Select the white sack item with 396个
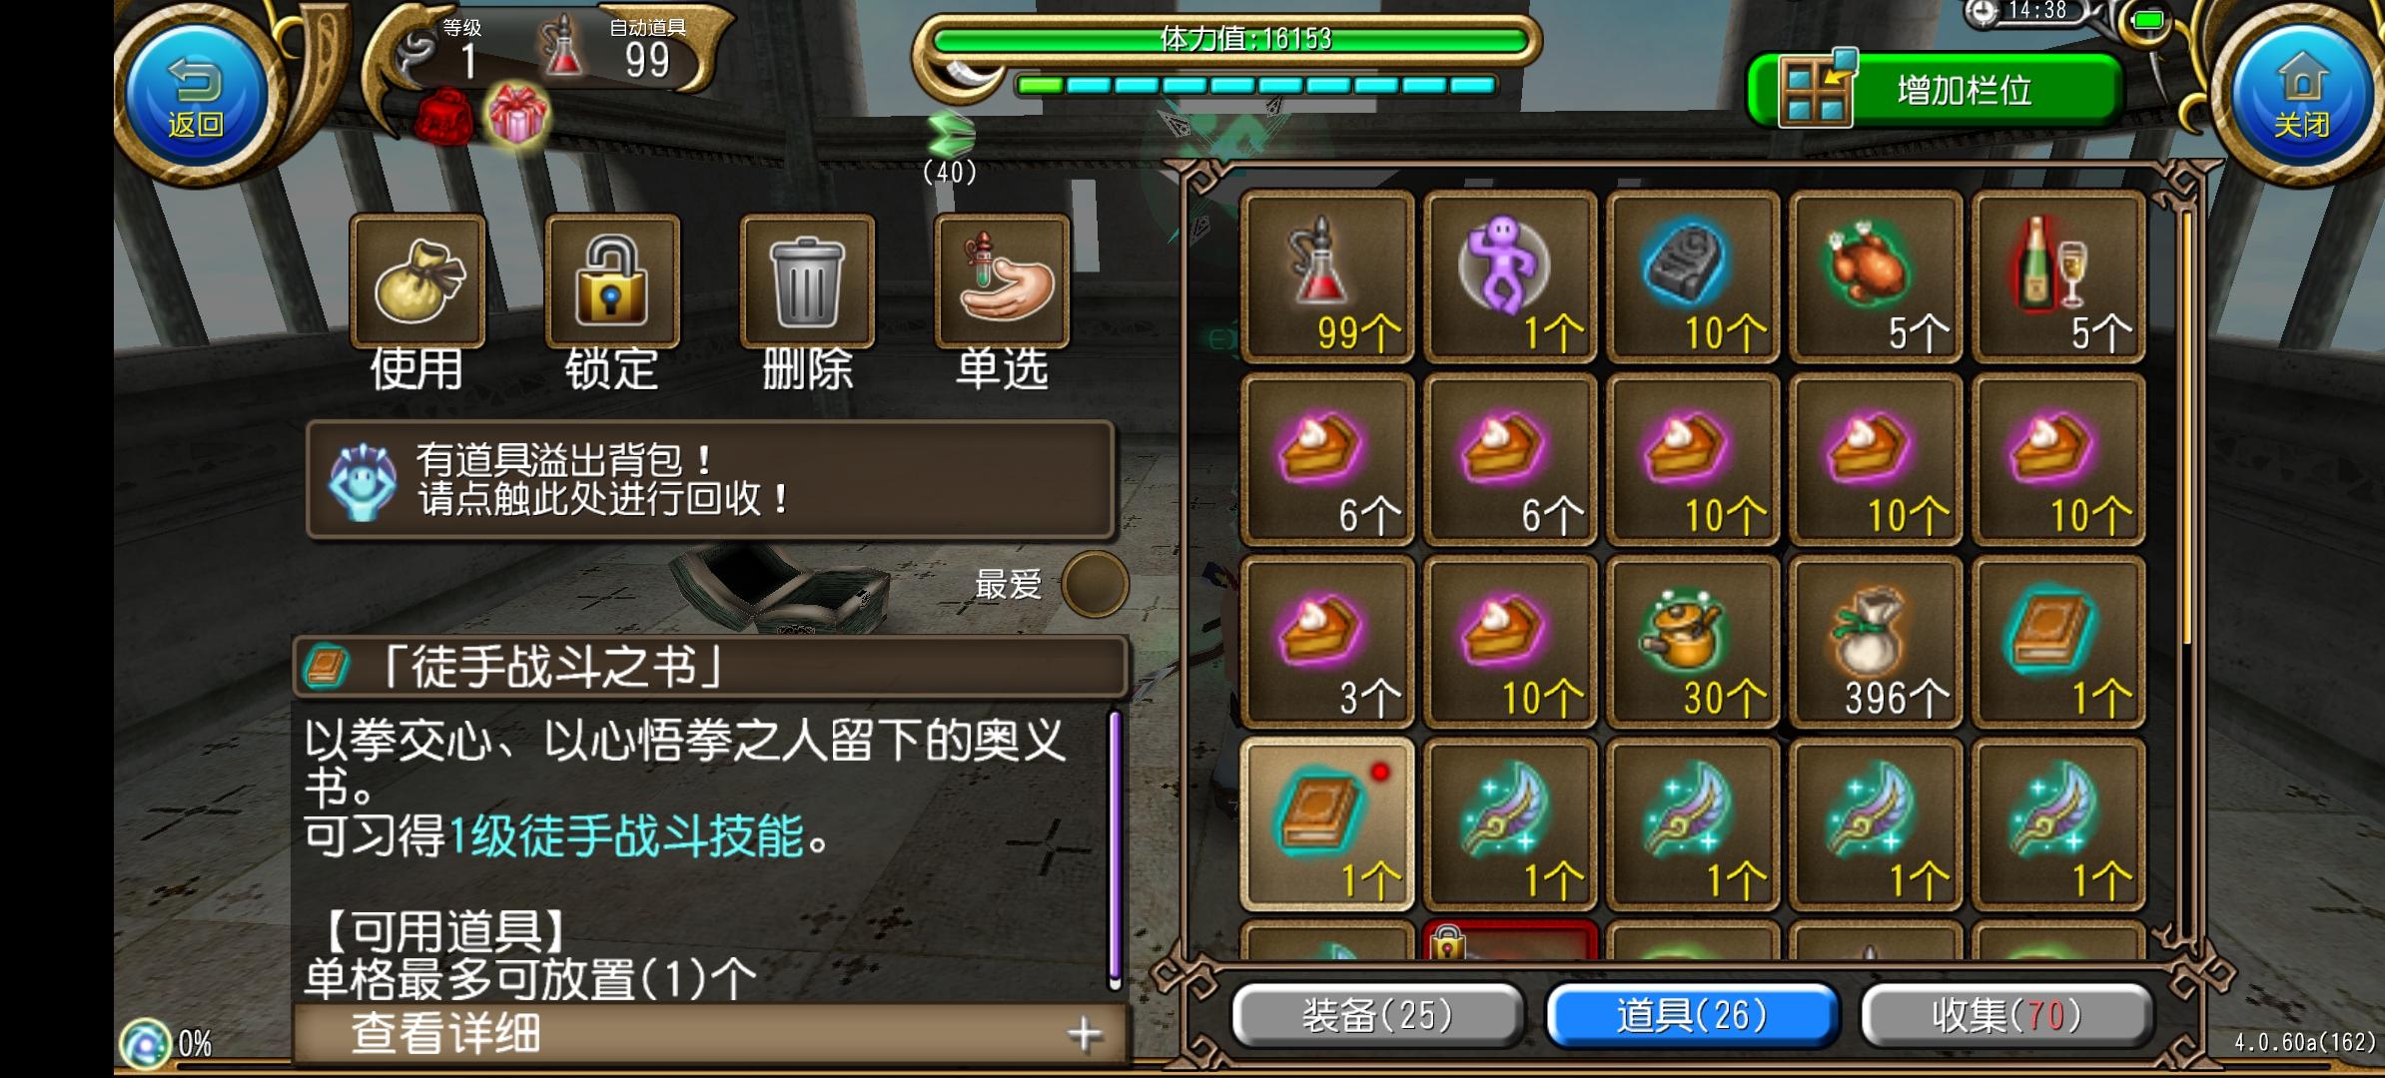The image size is (2385, 1078). 1876,642
